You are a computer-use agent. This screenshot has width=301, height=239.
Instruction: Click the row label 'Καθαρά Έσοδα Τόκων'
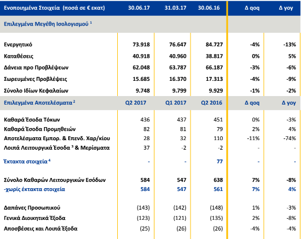coord(32,120)
